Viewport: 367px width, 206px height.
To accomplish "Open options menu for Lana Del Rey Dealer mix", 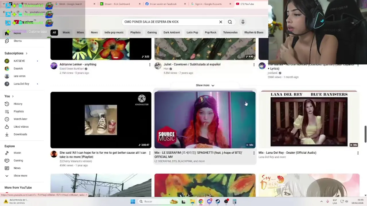I will [358, 153].
